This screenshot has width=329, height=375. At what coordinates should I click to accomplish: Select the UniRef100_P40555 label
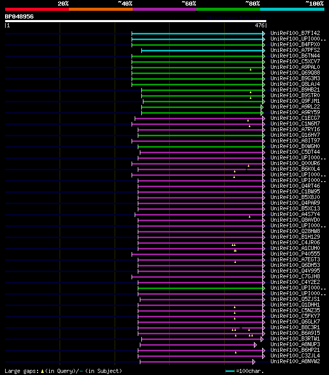click(x=295, y=254)
